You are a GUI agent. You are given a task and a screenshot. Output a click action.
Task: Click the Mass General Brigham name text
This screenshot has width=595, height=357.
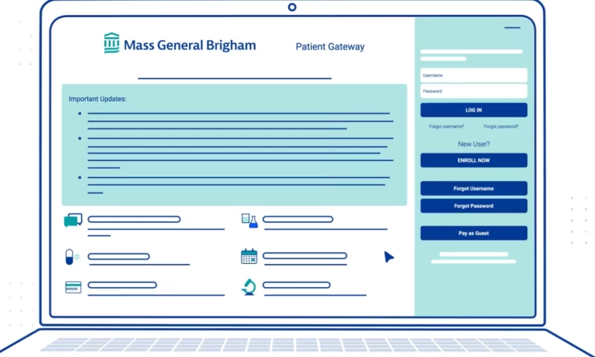tap(190, 45)
